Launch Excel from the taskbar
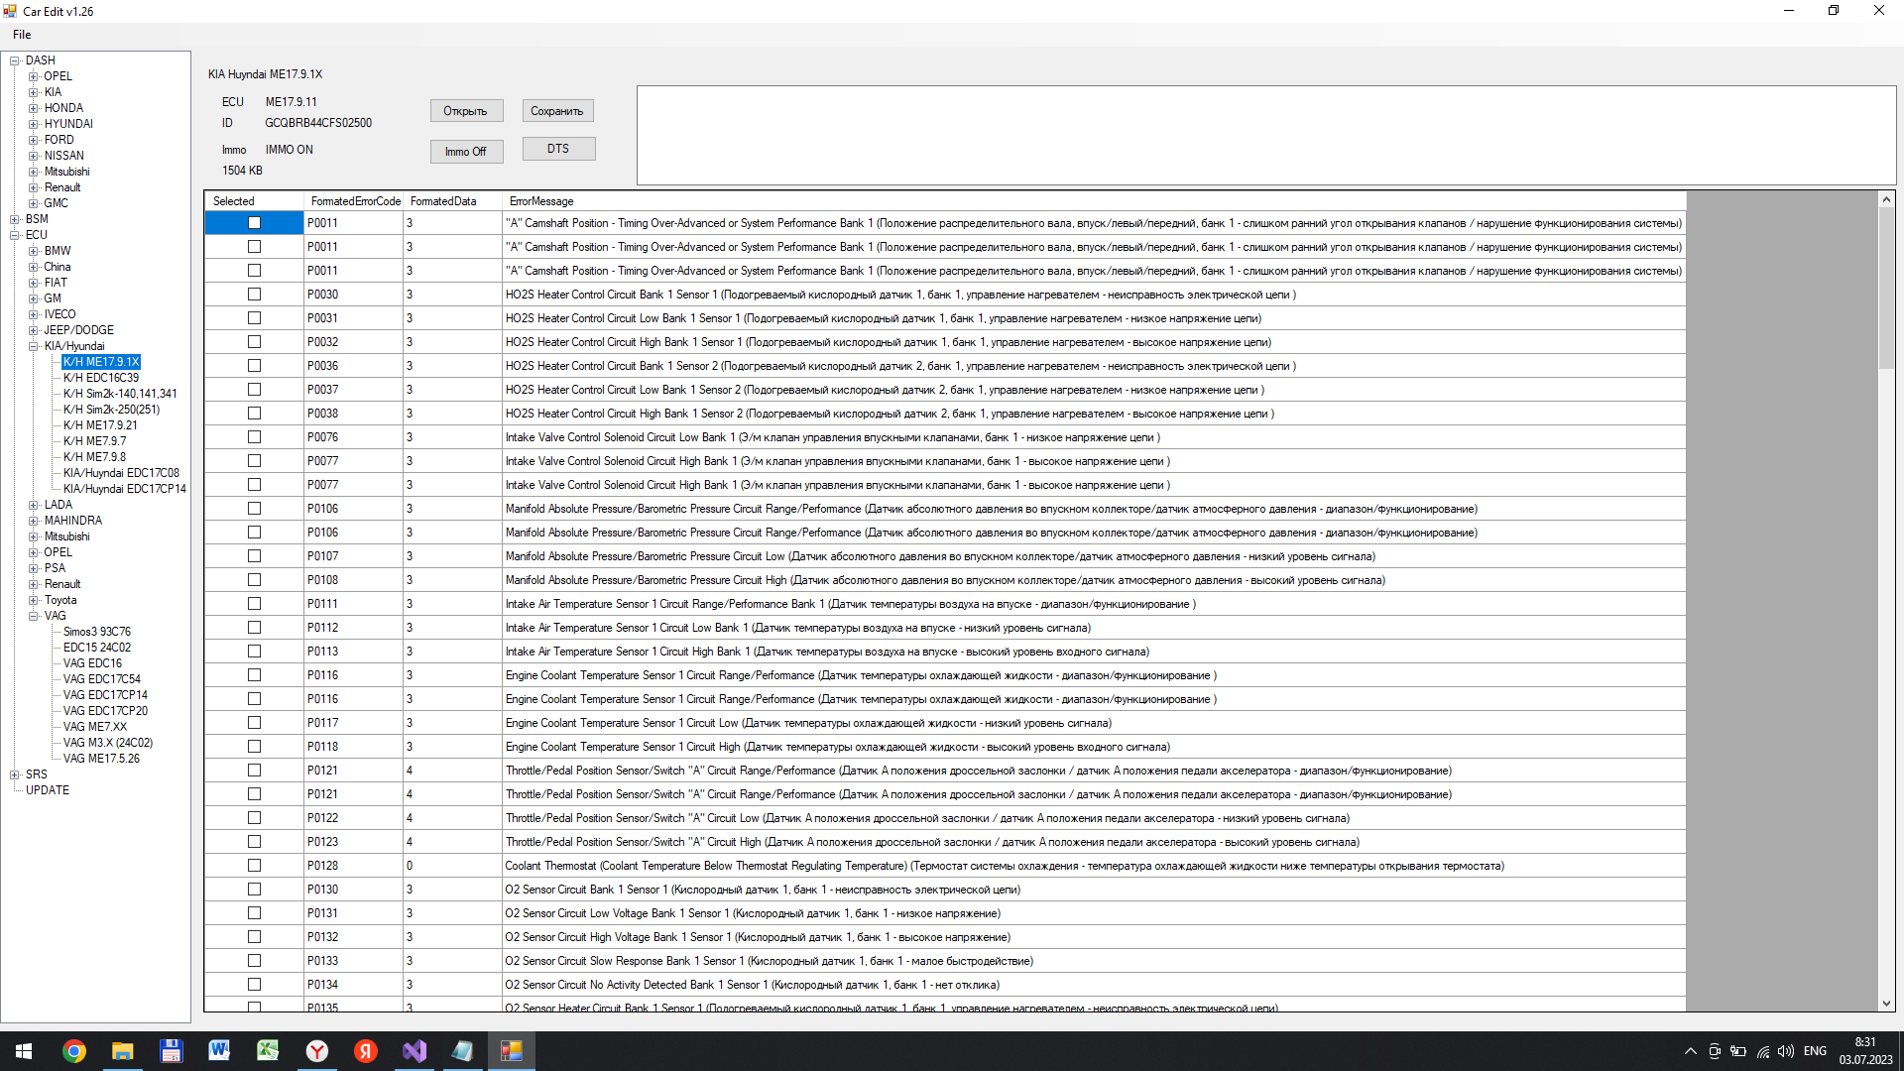Image resolution: width=1904 pixels, height=1071 pixels. [x=268, y=1051]
